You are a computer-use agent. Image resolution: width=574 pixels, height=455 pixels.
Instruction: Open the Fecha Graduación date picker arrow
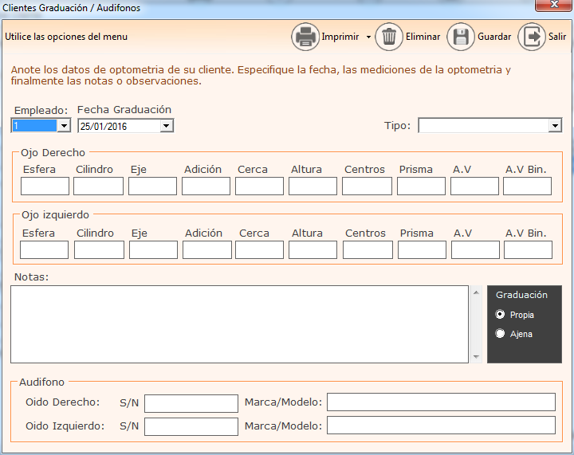166,126
